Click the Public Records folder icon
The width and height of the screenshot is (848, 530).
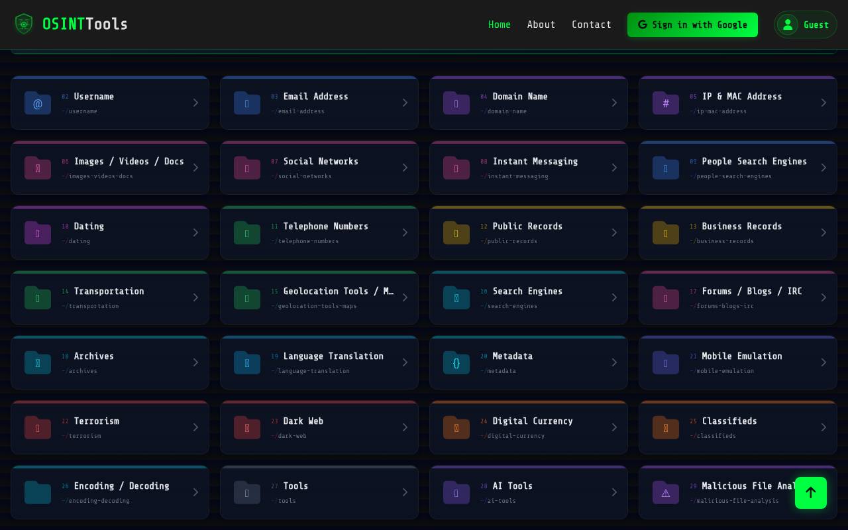456,233
